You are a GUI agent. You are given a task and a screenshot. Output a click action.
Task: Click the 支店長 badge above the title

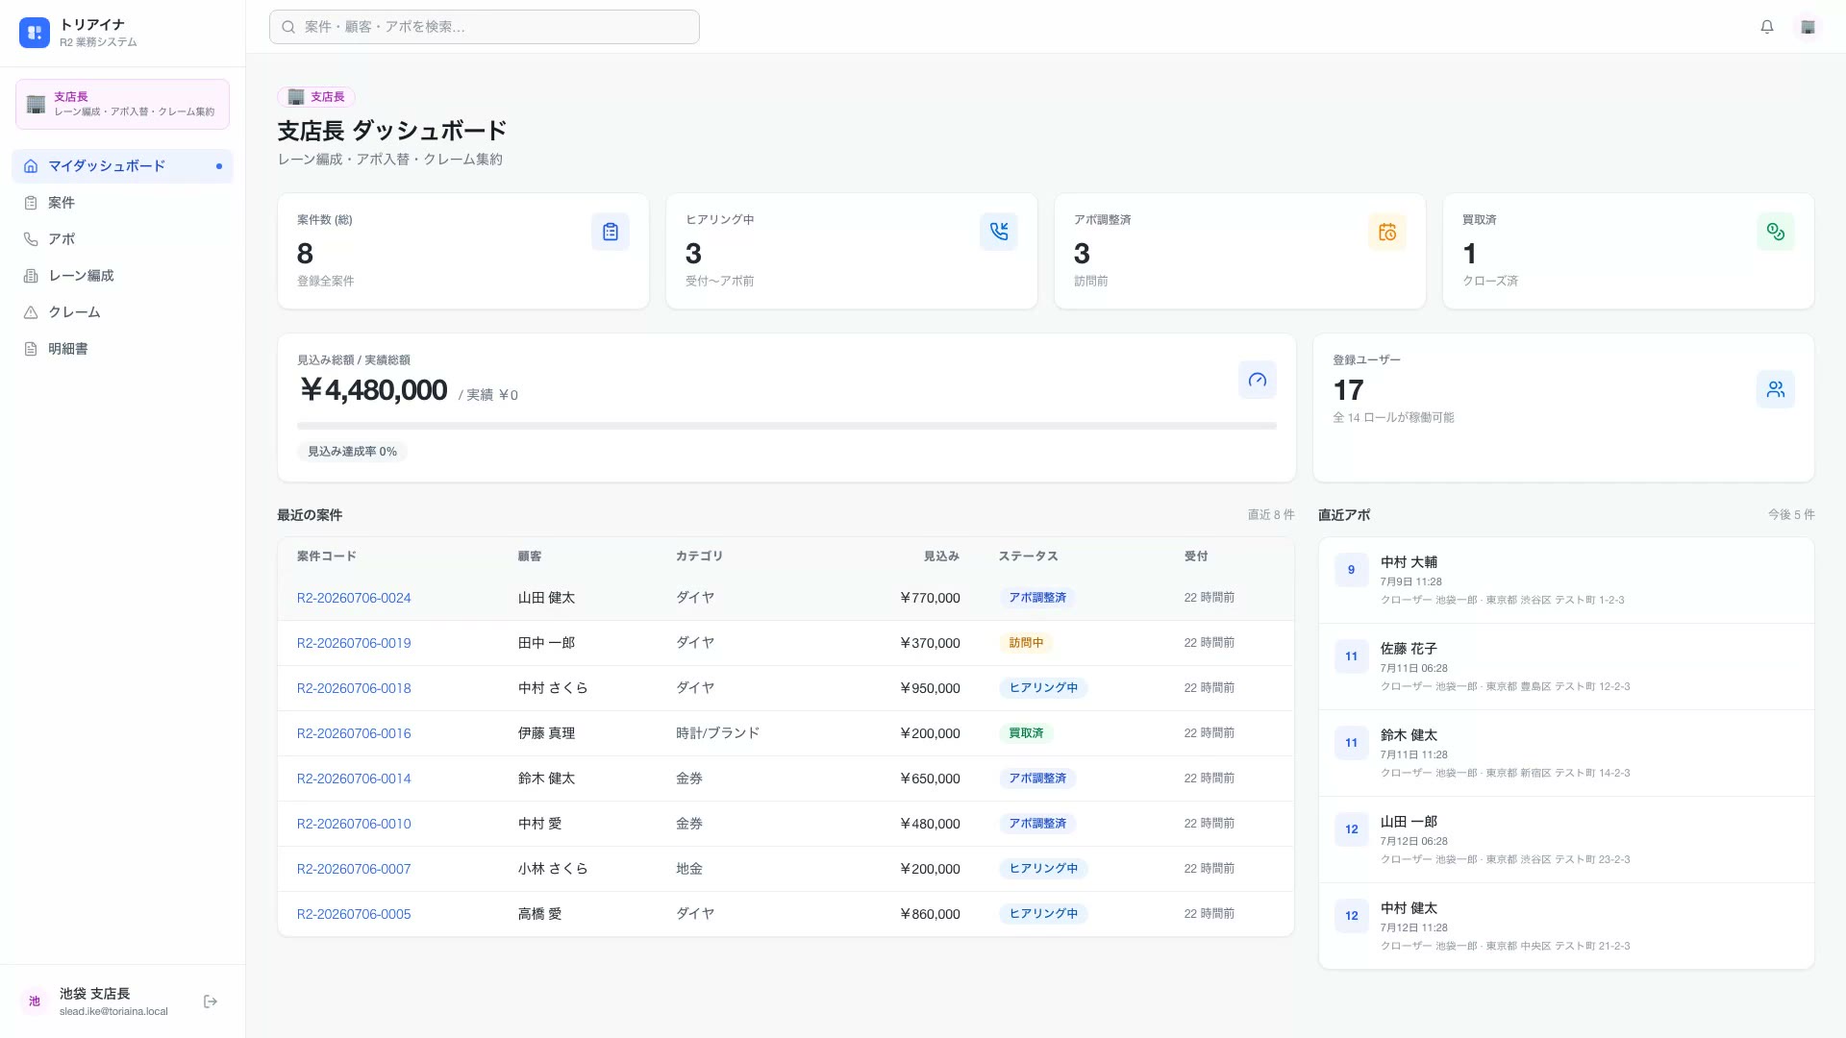[316, 97]
